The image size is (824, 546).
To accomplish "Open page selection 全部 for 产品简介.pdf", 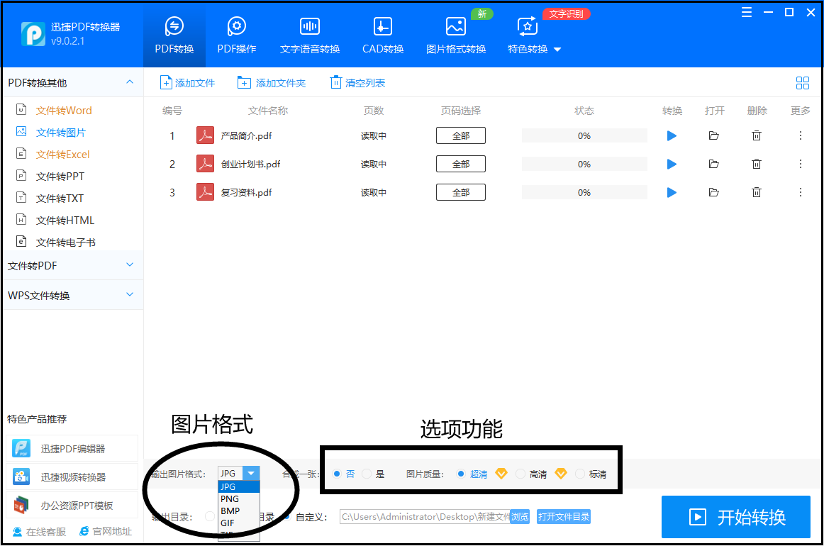I will pyautogui.click(x=461, y=135).
